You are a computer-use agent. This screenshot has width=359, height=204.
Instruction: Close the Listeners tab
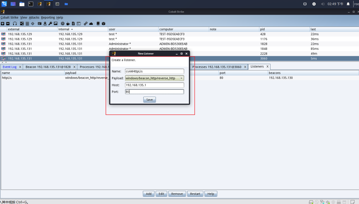coord(267,66)
